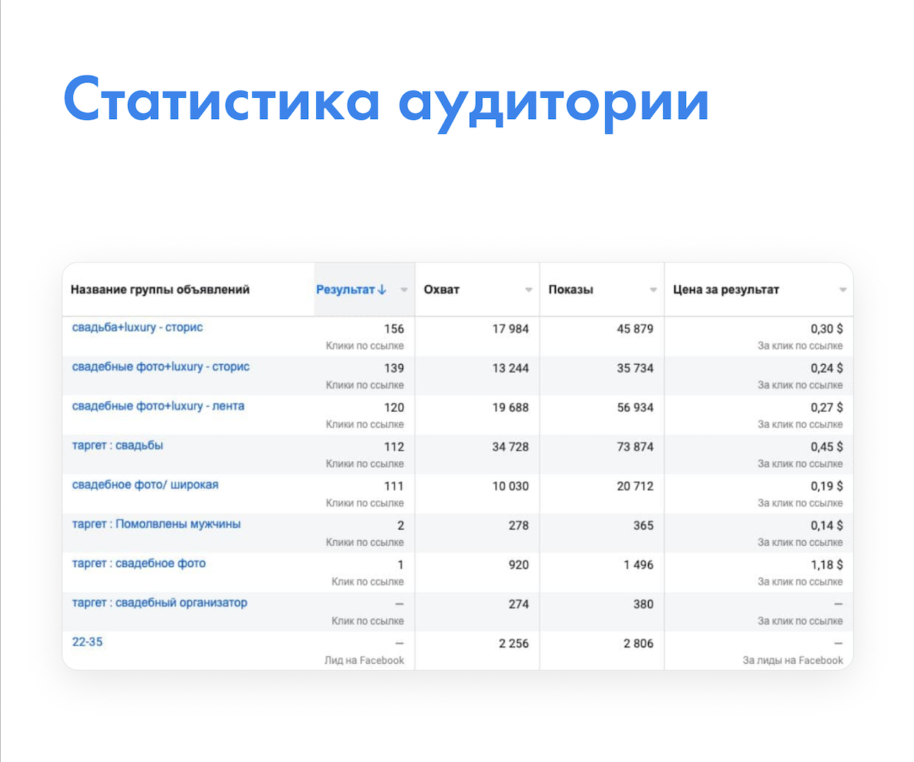Open the таргет : свадьбы ad set
The width and height of the screenshot is (914, 762).
(118, 445)
